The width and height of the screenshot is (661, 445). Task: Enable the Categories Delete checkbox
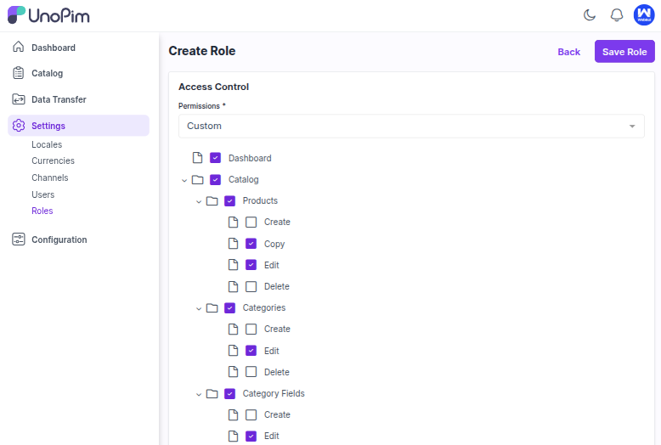pyautogui.click(x=251, y=372)
